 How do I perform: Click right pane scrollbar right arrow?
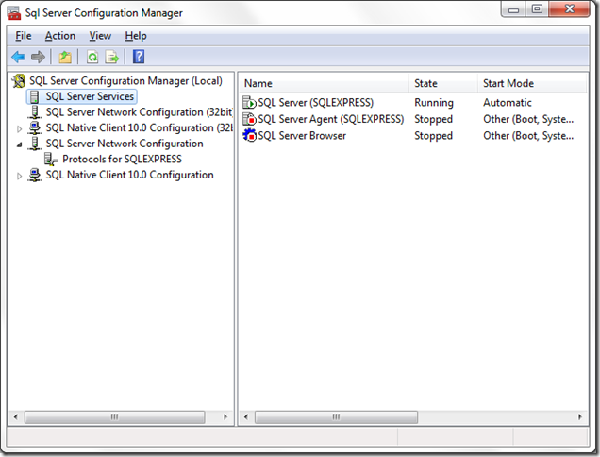click(x=580, y=416)
